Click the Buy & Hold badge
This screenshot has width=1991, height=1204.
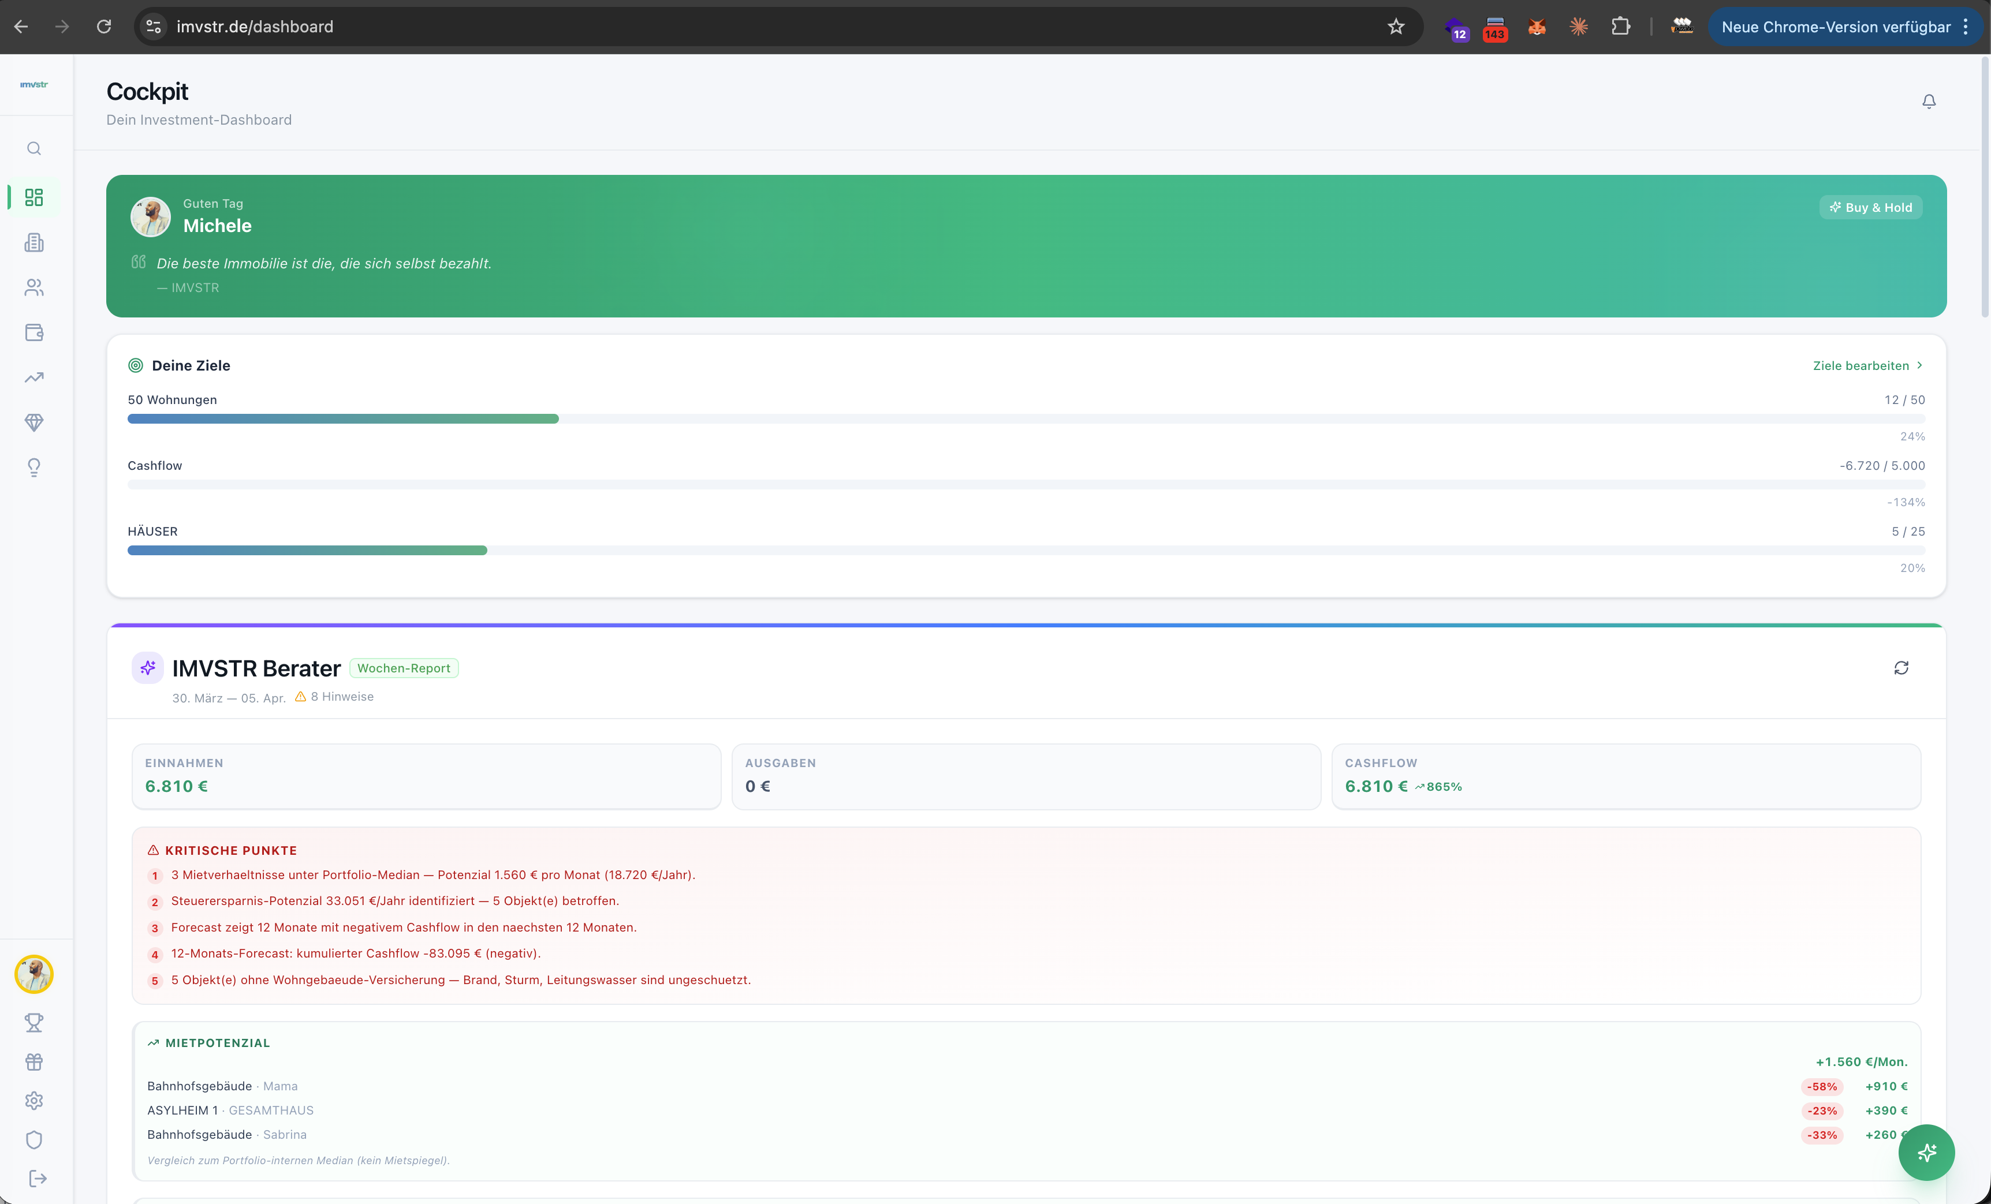(x=1870, y=208)
